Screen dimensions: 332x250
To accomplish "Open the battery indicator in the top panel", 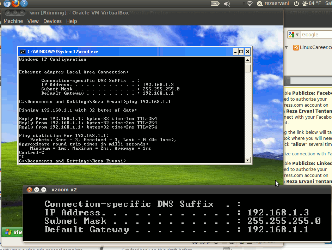I will [215, 4].
